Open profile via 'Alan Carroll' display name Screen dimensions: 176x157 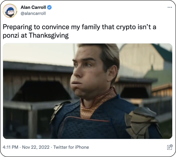(33, 8)
